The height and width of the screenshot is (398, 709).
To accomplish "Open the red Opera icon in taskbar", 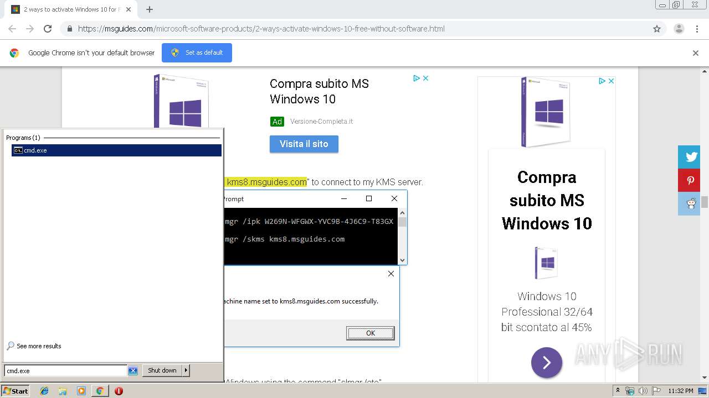I will click(119, 391).
